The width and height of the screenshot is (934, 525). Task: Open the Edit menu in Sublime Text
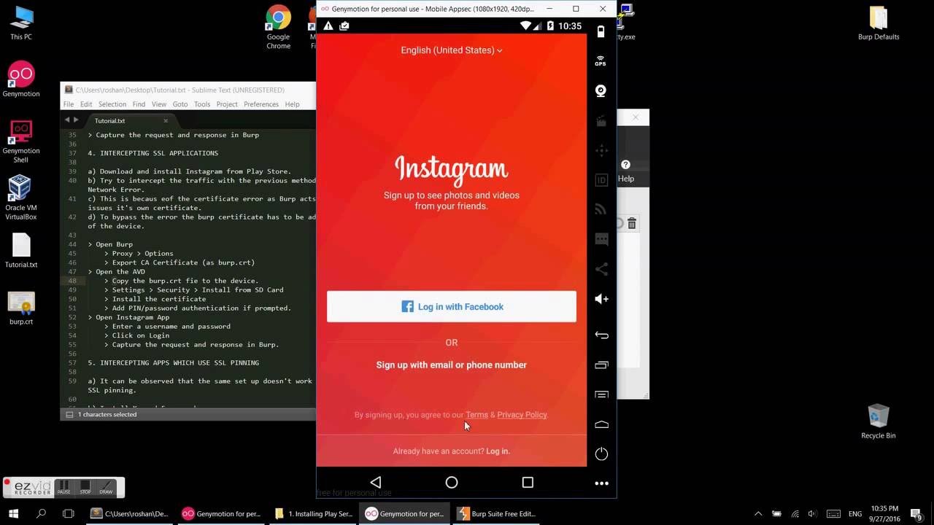point(86,104)
